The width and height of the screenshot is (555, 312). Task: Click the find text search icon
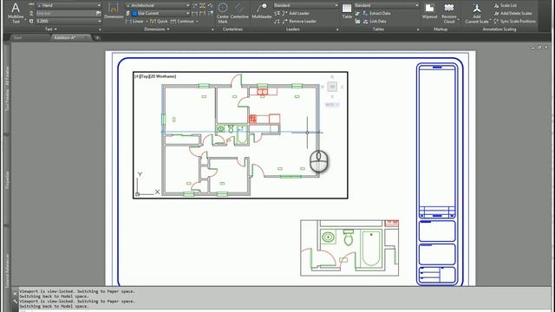click(98, 14)
